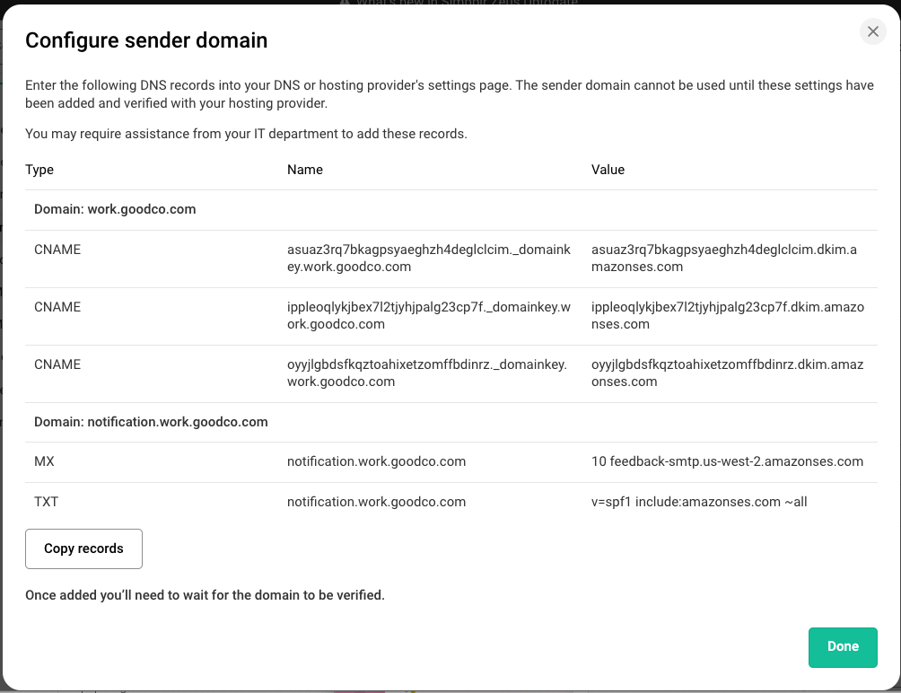
Task: Select the third CNAME record type cell
Action: click(x=57, y=364)
